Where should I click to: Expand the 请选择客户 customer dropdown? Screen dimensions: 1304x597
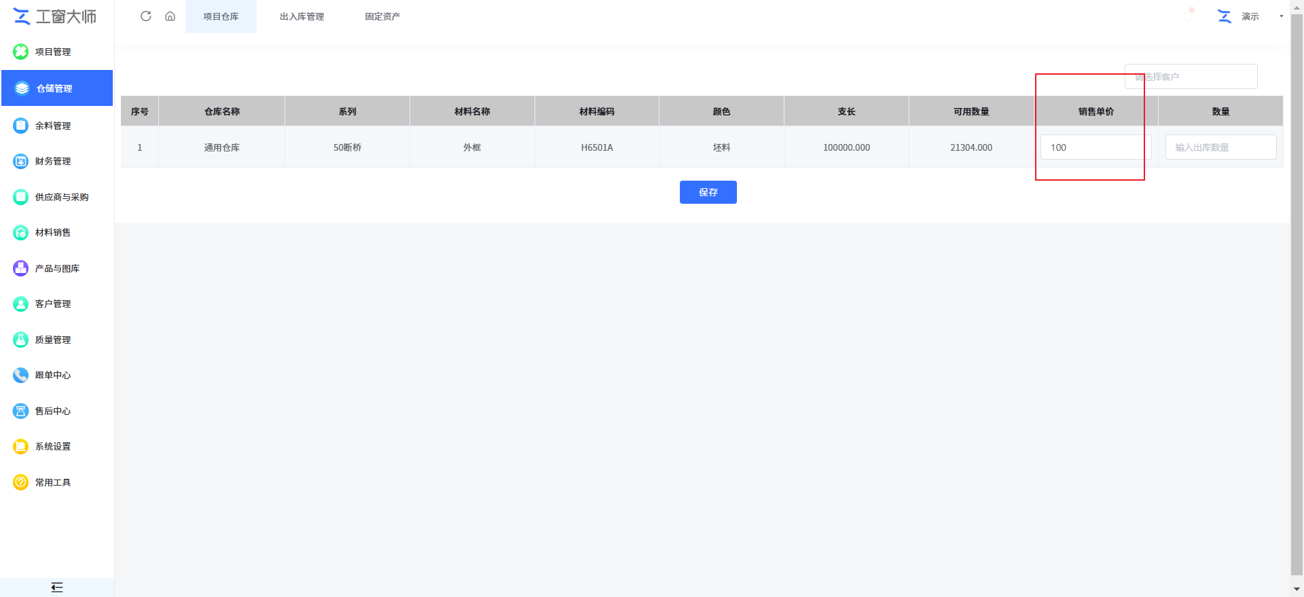point(1190,77)
